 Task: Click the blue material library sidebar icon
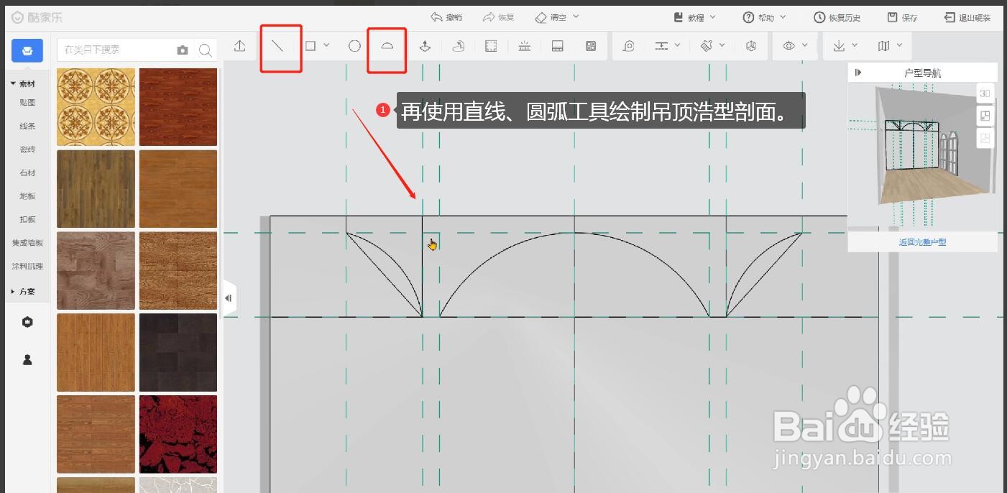click(x=27, y=51)
